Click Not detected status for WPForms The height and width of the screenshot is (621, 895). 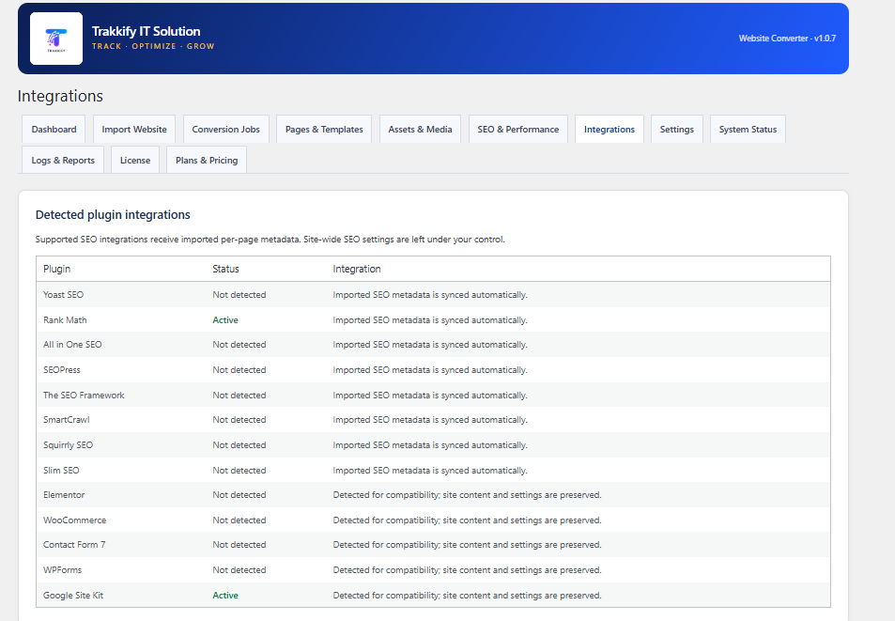point(239,569)
